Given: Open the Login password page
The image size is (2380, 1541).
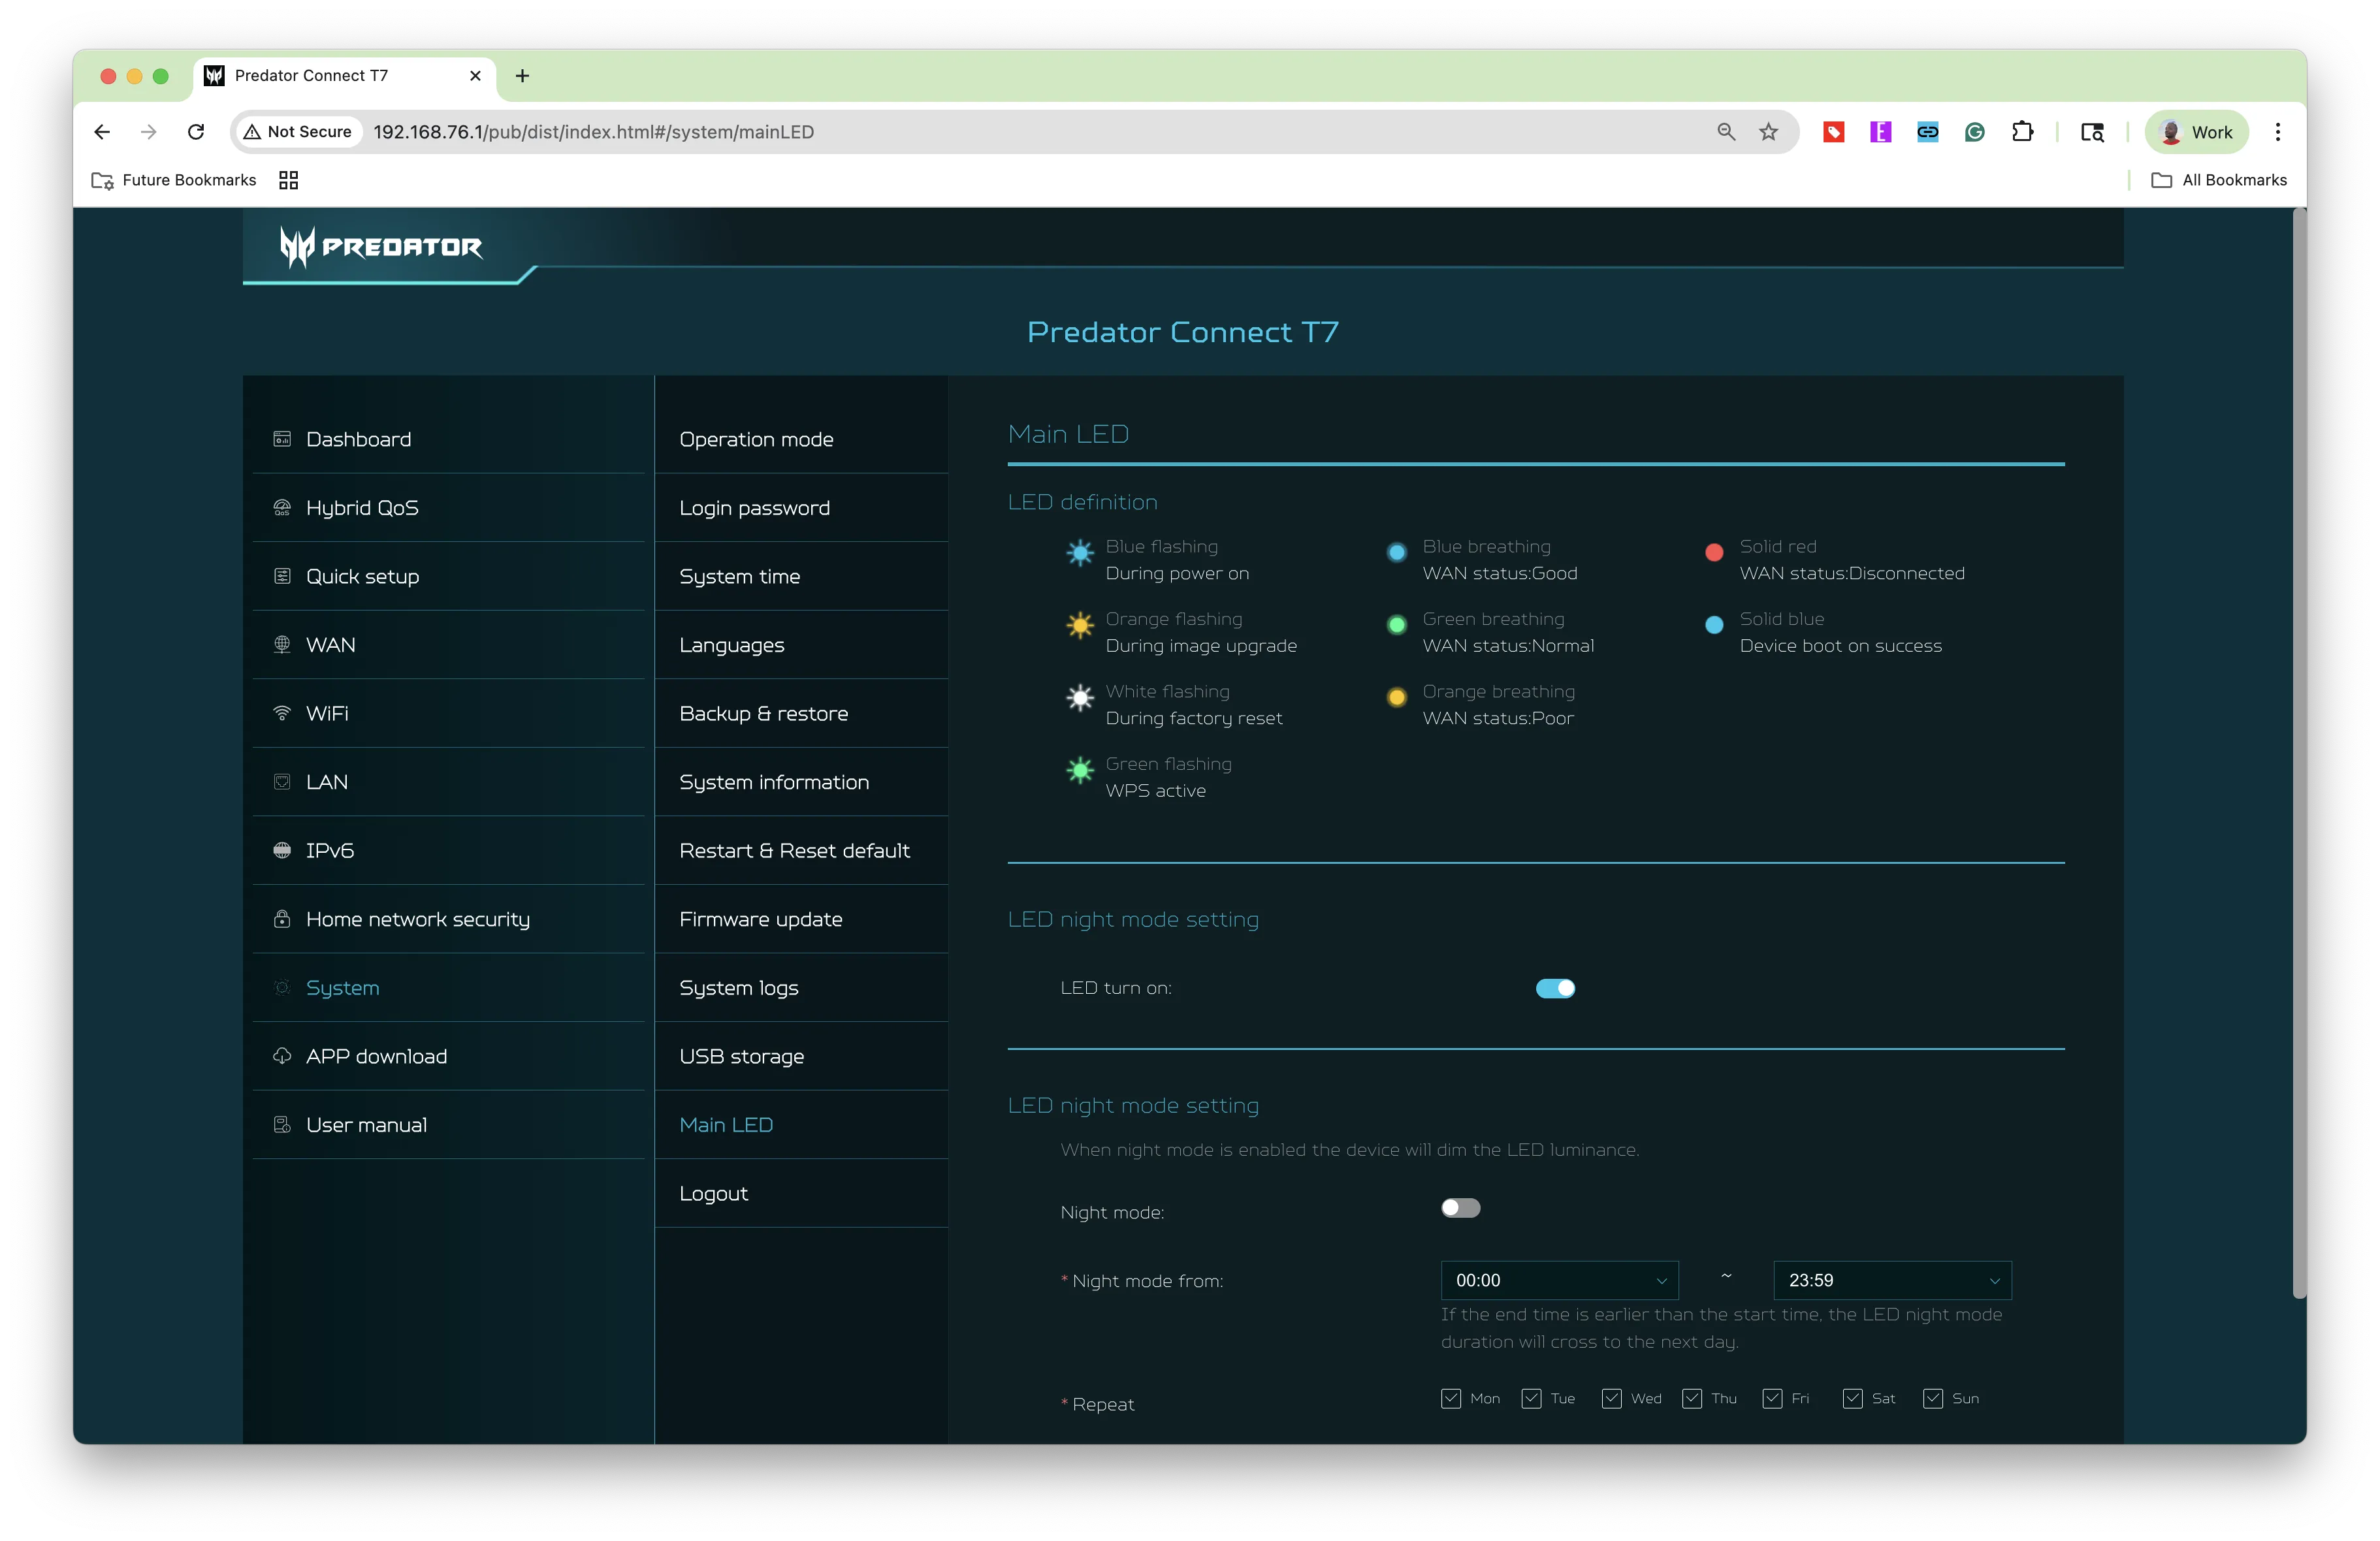Looking at the screenshot, I should [x=801, y=508].
